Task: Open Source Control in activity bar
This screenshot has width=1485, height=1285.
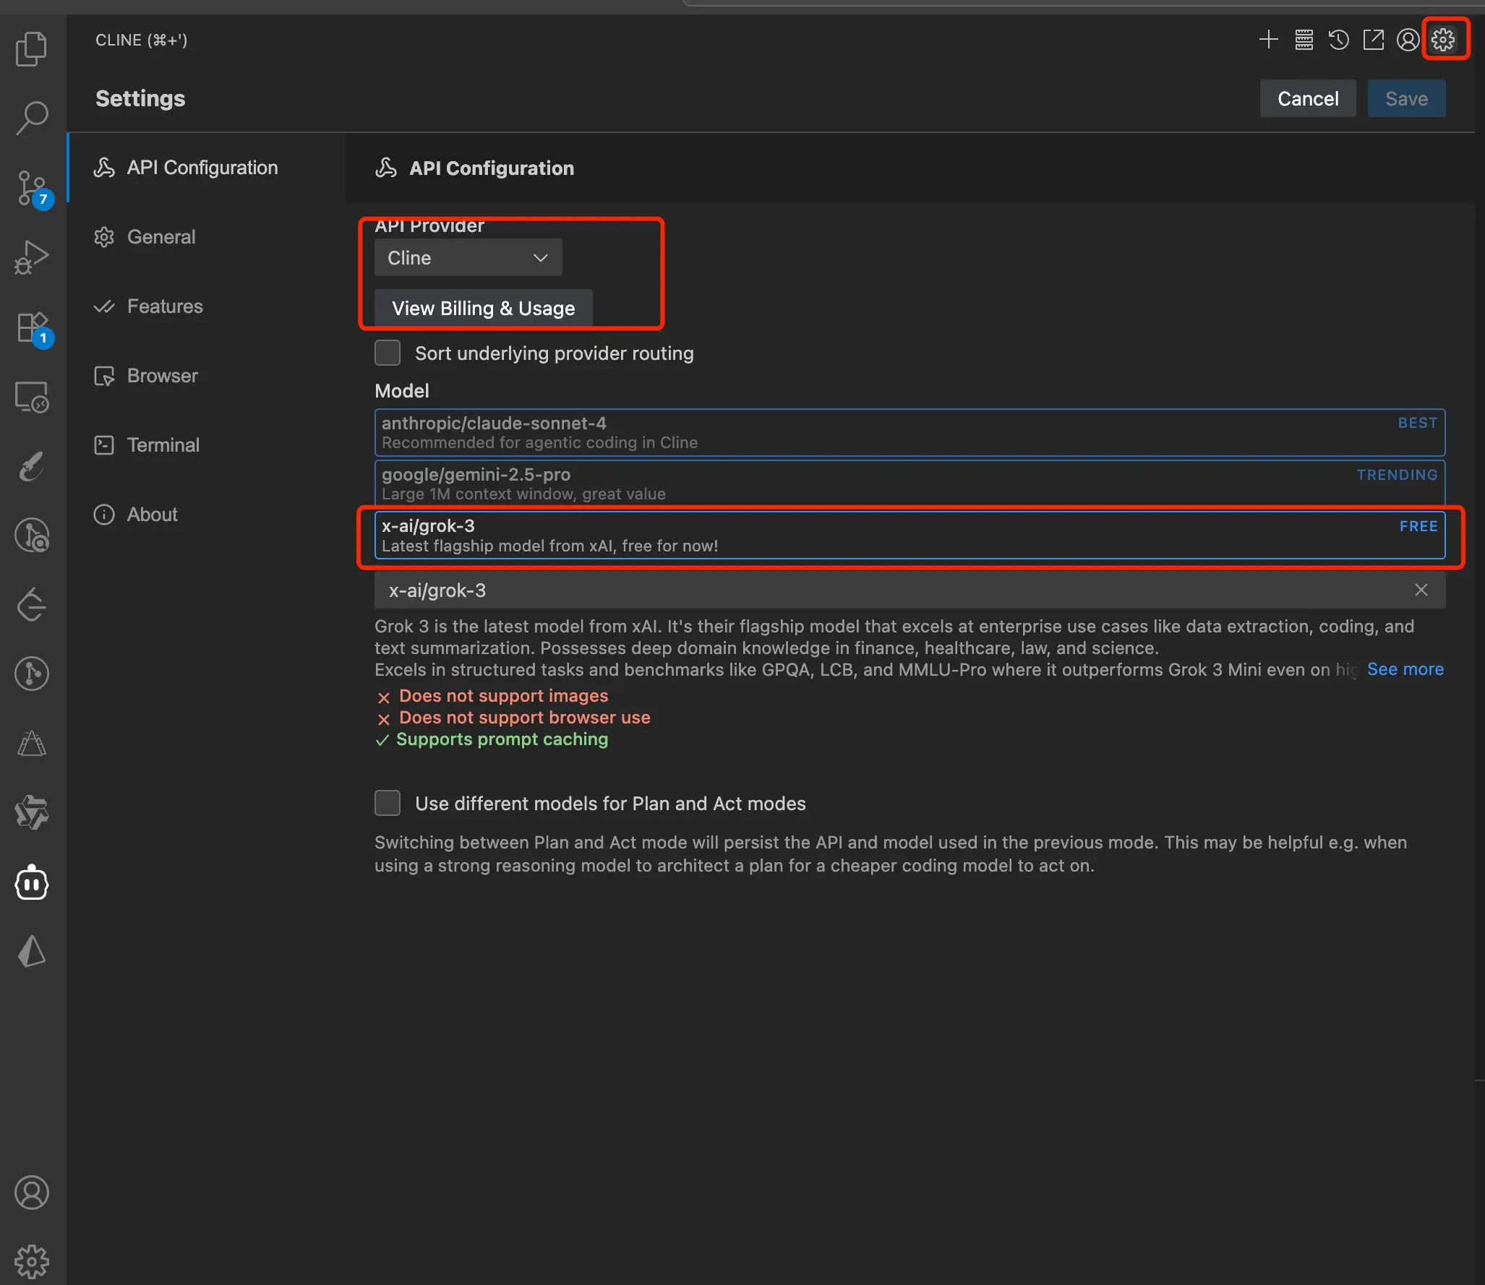Action: point(32,188)
